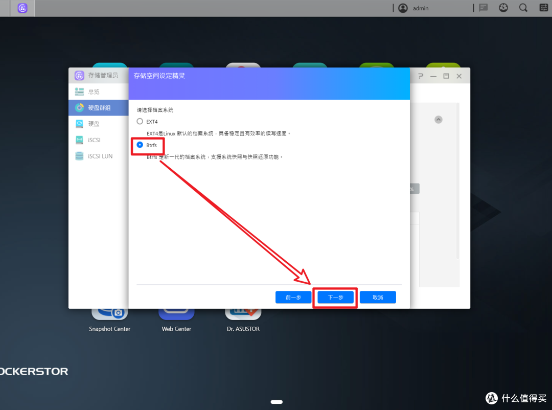552x410 pixels.
Task: Click the Storage Manager icon in taskbar
Action: click(x=22, y=8)
